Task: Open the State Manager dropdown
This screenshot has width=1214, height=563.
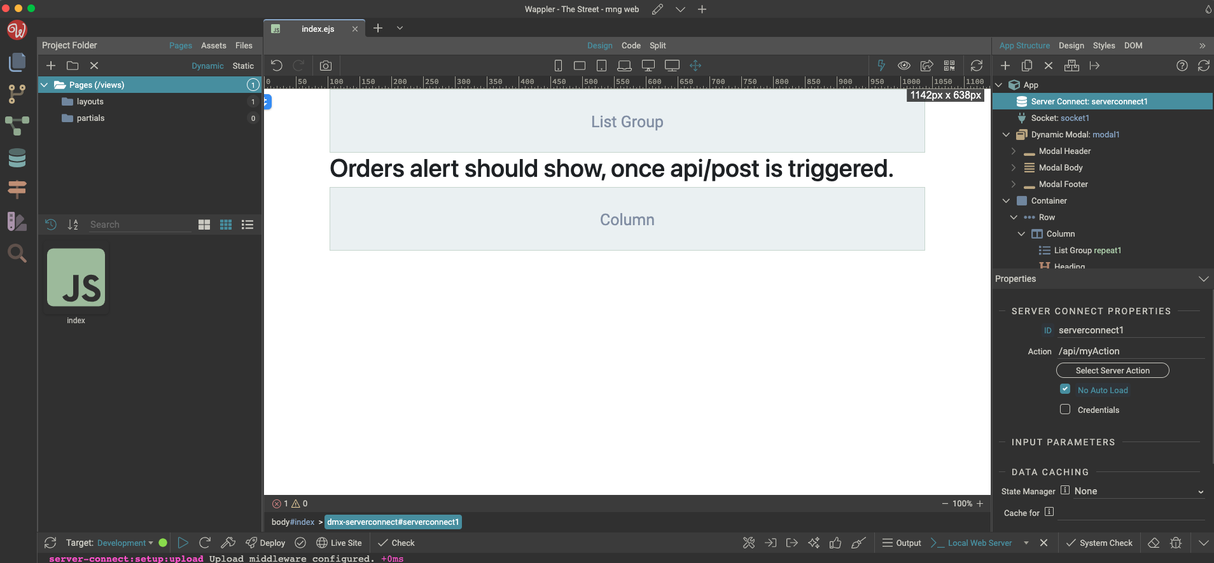Action: [x=1138, y=491]
